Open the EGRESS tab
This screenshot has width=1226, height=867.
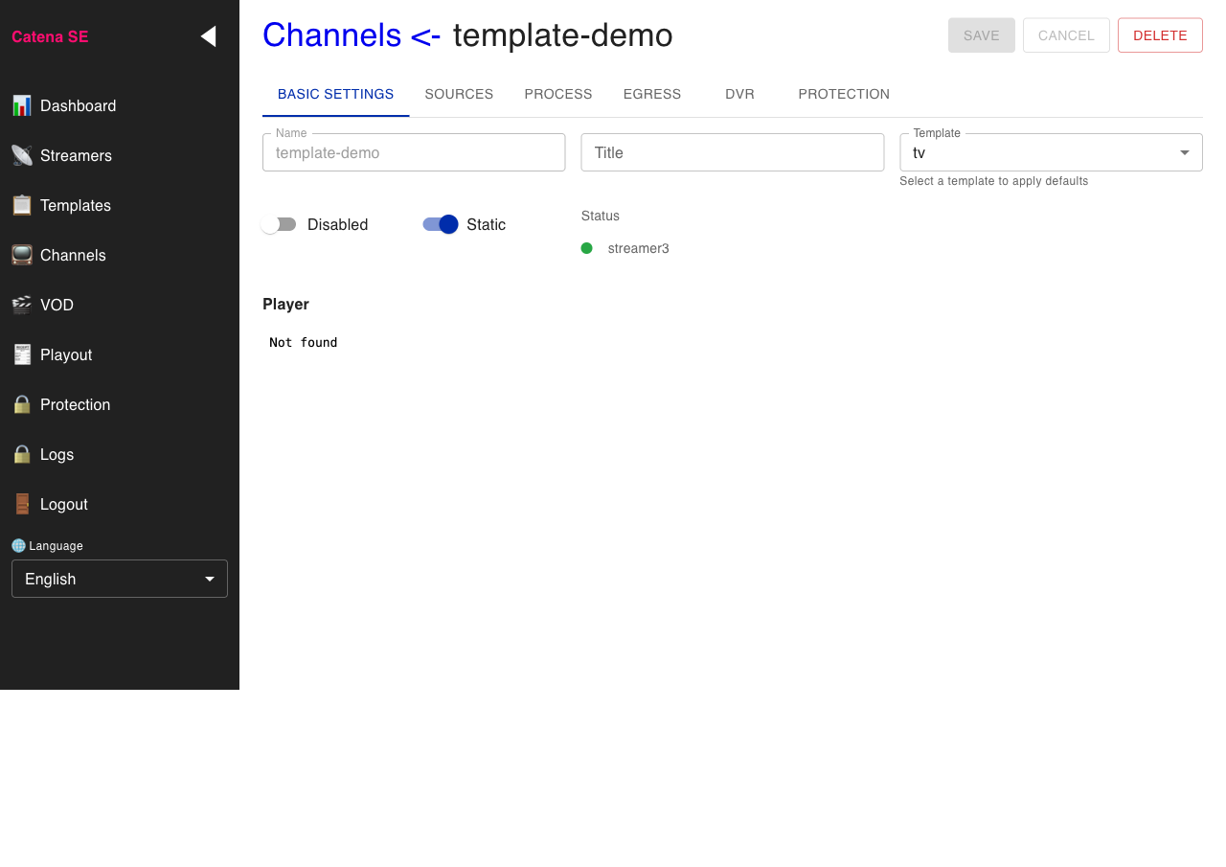coord(652,94)
